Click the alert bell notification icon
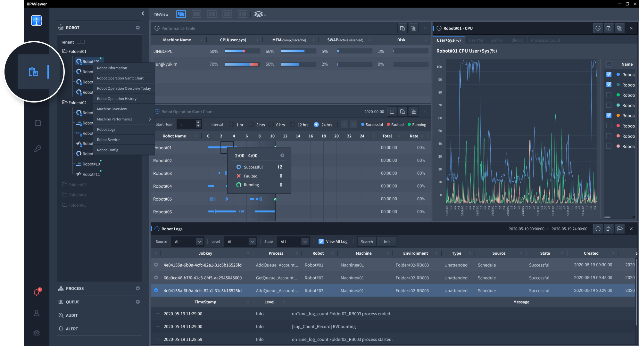 [37, 292]
